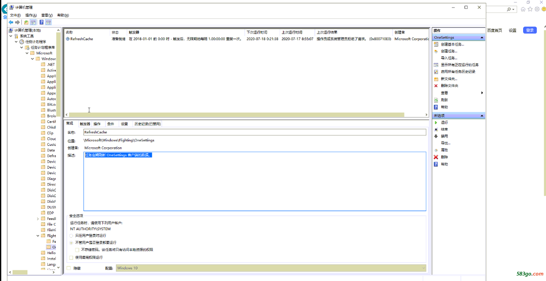Screen dimensions: 546x281
Task: Switch to the 触发器 tab
Action: (x=85, y=124)
